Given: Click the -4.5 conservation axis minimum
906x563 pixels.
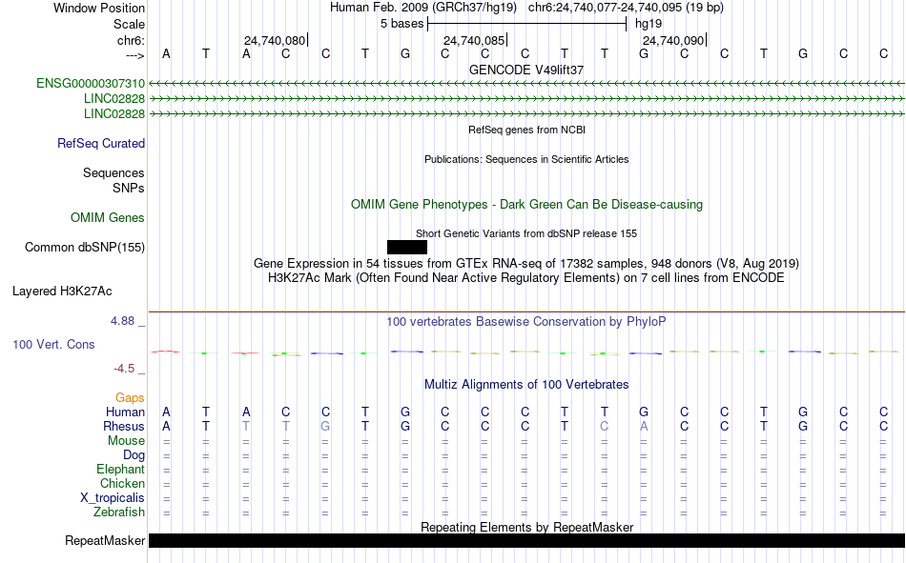Looking at the screenshot, I should (x=124, y=369).
